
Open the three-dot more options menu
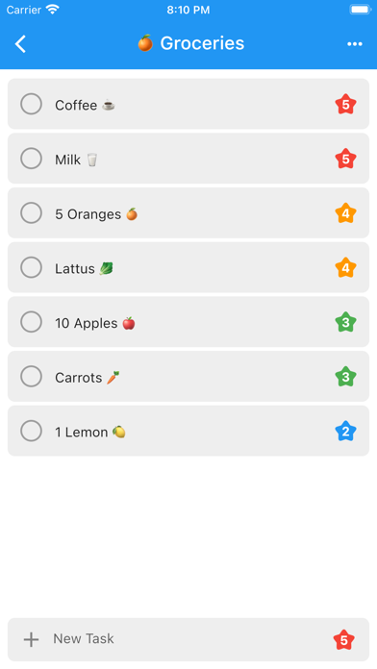coord(354,44)
